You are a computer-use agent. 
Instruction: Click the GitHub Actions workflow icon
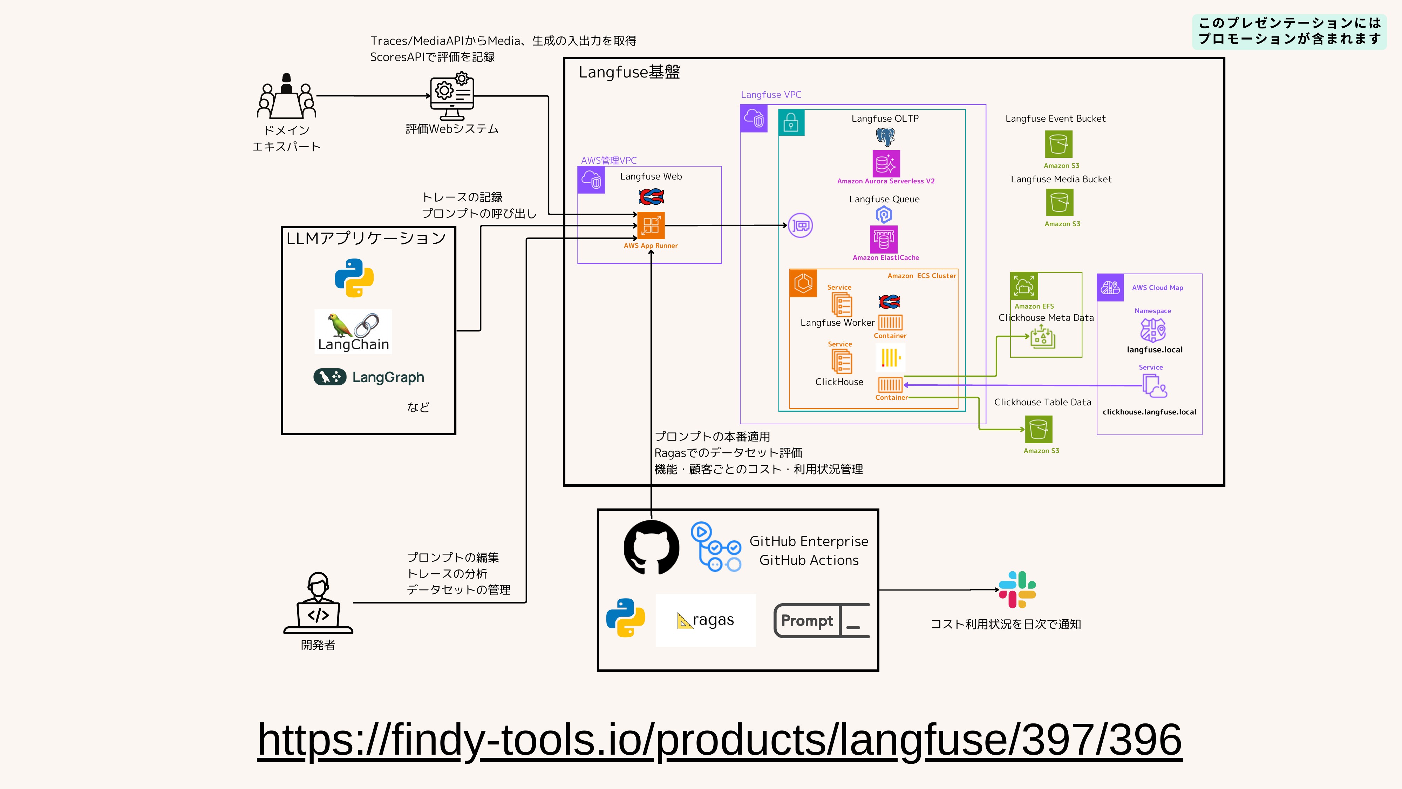click(x=716, y=547)
